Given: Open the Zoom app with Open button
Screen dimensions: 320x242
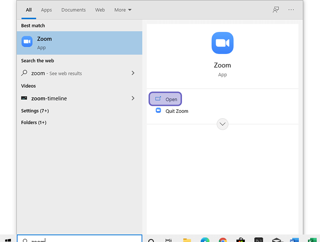Looking at the screenshot, I should pos(165,99).
